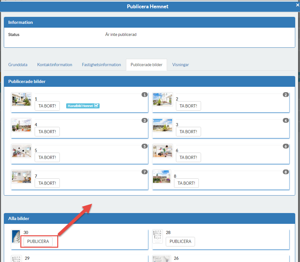
Task: Click position badge 5
Action: pyautogui.click(x=144, y=146)
